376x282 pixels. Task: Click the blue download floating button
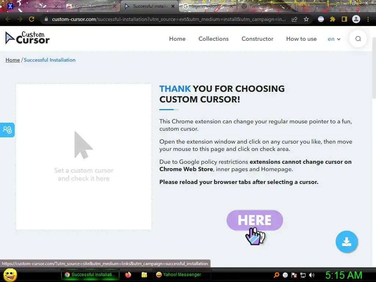tap(347, 242)
